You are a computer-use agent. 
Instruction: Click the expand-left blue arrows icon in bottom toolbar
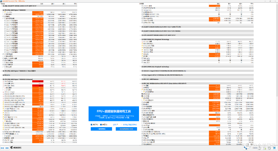[2, 148]
